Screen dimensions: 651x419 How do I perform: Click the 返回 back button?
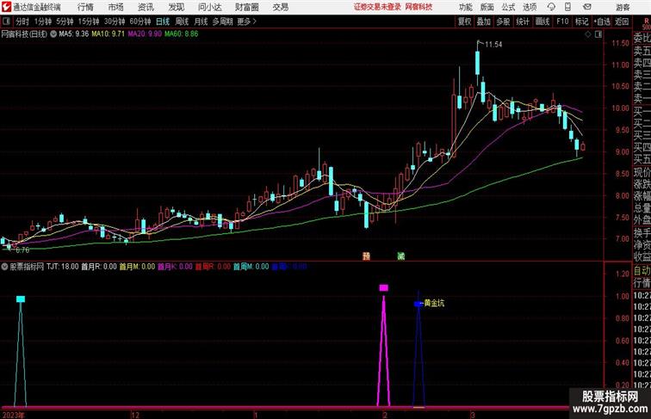[x=622, y=22]
